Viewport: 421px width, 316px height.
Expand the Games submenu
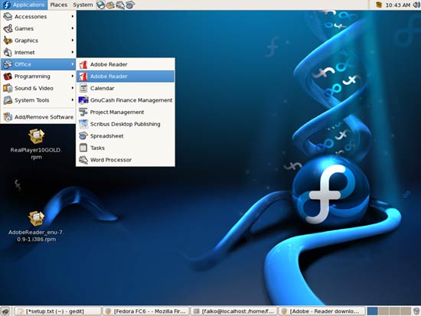pyautogui.click(x=38, y=28)
